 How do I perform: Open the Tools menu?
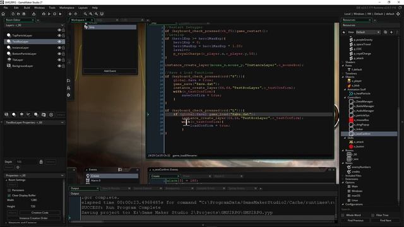[52, 8]
